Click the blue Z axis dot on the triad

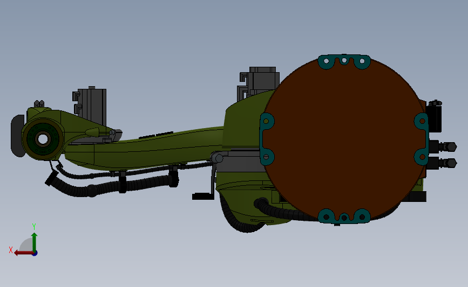tap(35, 254)
